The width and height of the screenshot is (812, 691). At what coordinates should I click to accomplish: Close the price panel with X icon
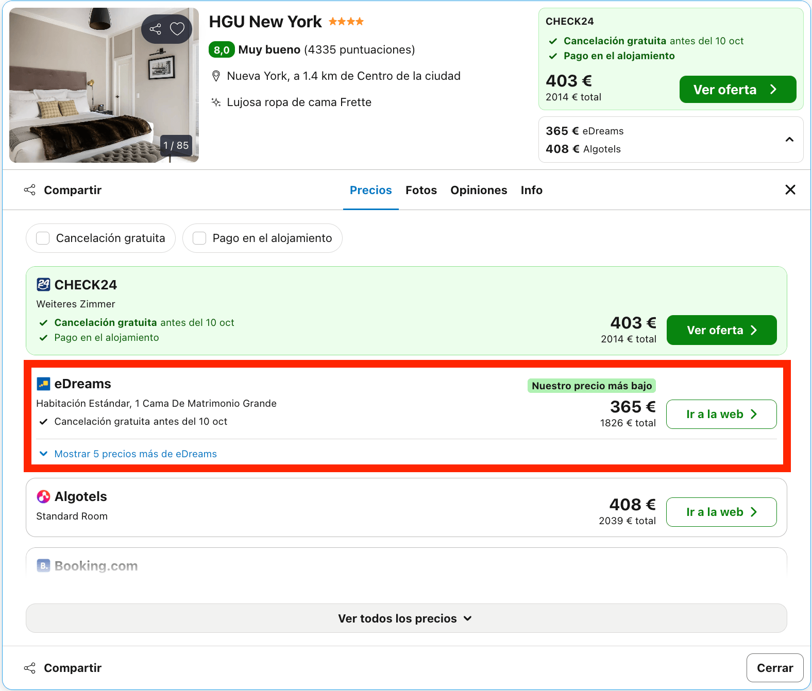tap(790, 189)
